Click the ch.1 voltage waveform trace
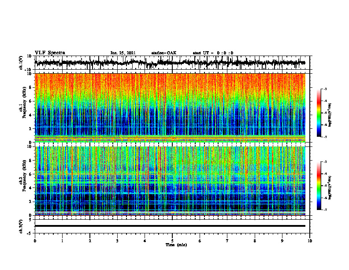The height and width of the screenshot is (270, 349). tap(170, 63)
